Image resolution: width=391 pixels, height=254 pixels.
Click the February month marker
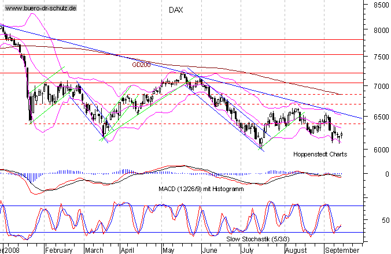[58, 251]
